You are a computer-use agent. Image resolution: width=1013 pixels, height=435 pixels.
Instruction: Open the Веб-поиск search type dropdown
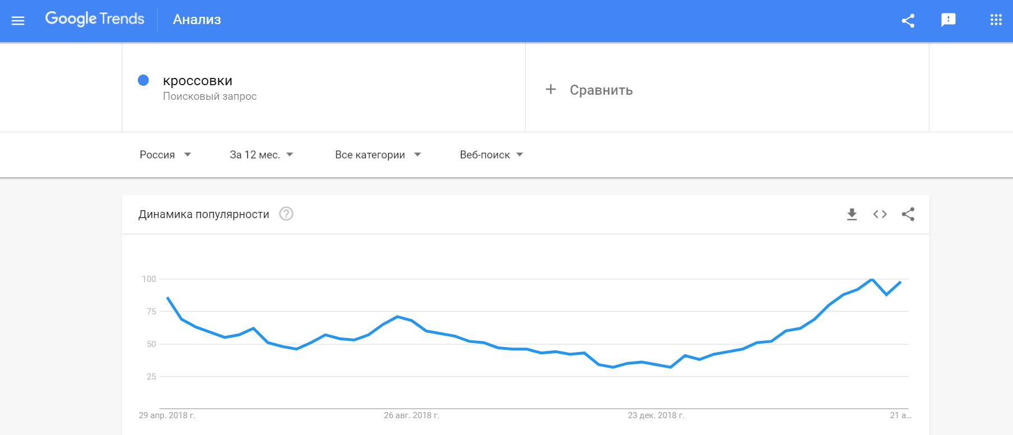coord(491,155)
